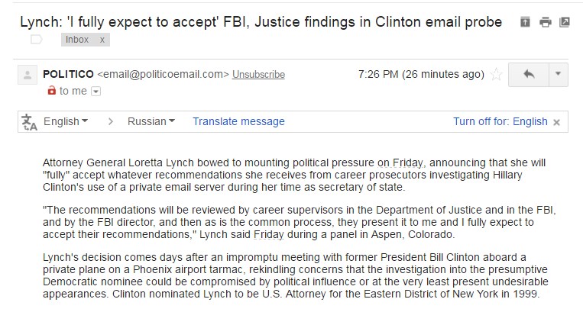
Task: Click the archive icon beside the subject
Action: (525, 22)
